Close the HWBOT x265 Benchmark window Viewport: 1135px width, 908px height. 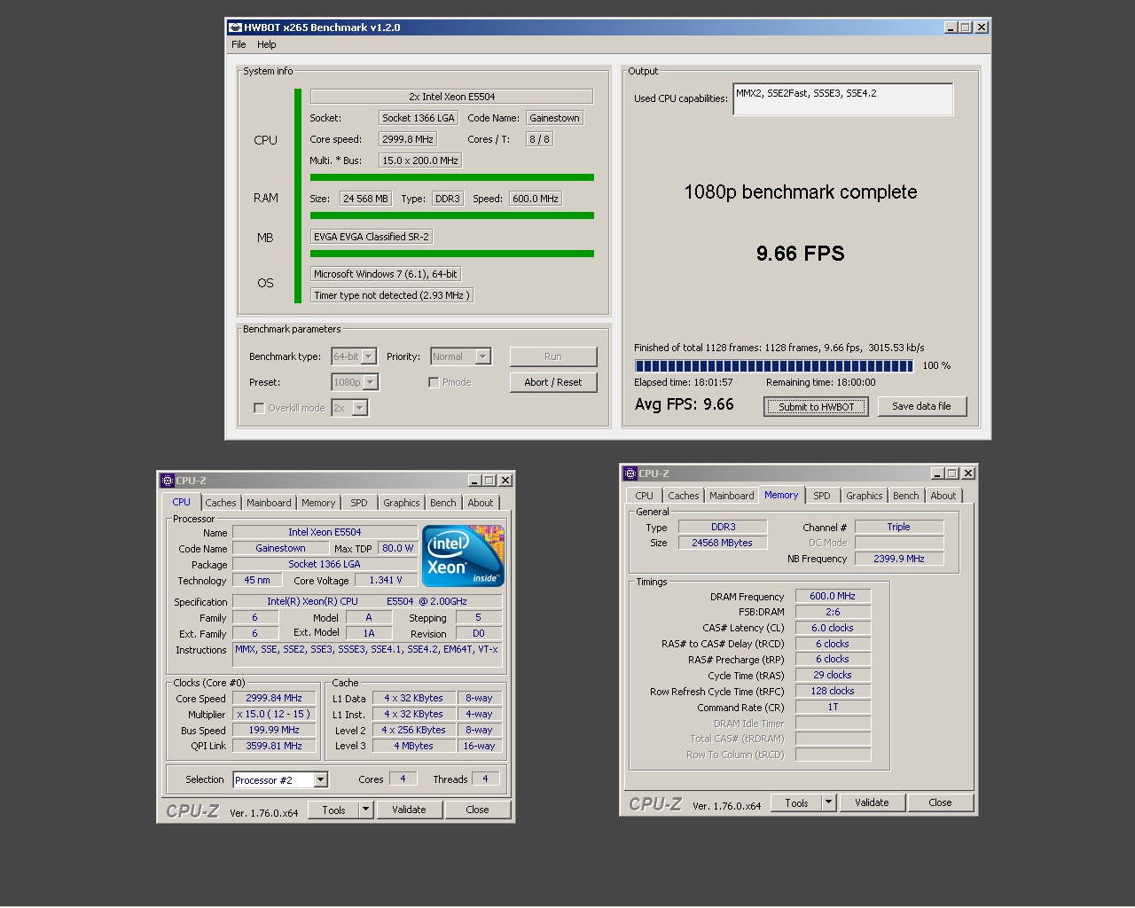[x=982, y=27]
